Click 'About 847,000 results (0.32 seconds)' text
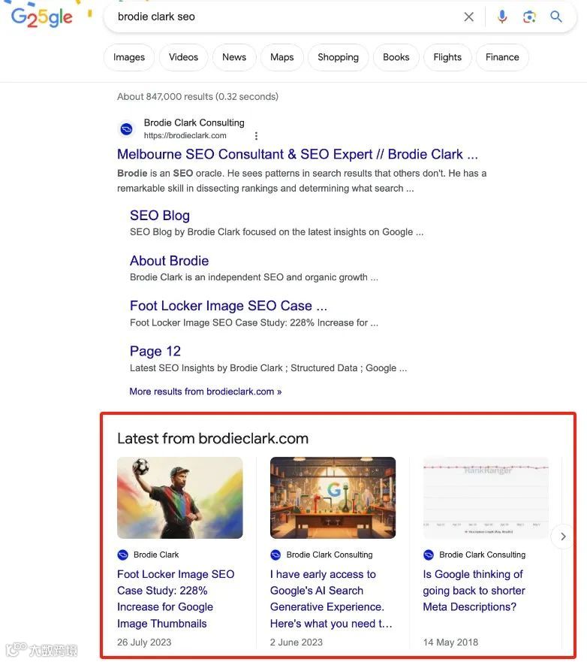 click(197, 97)
